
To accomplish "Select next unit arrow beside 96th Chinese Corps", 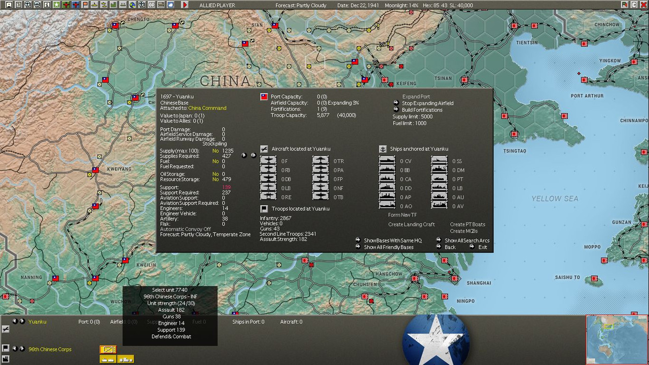I will (22, 349).
